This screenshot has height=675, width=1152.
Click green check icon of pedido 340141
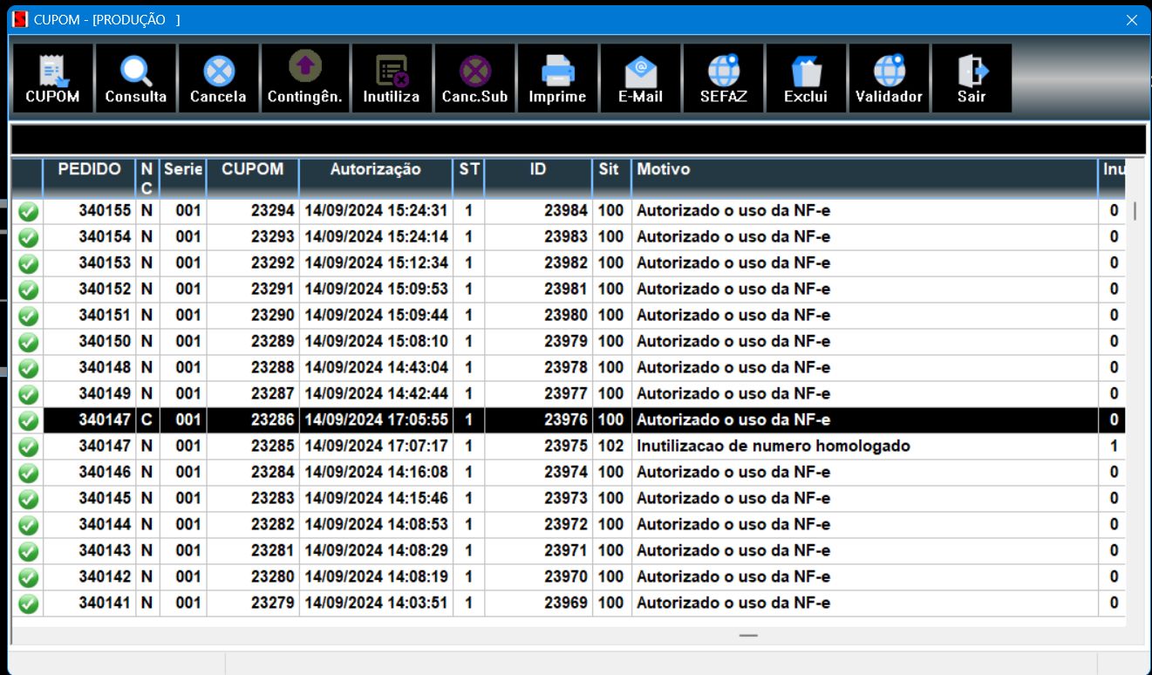coord(28,603)
